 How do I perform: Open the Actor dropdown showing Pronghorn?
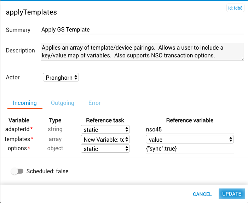click(61, 78)
